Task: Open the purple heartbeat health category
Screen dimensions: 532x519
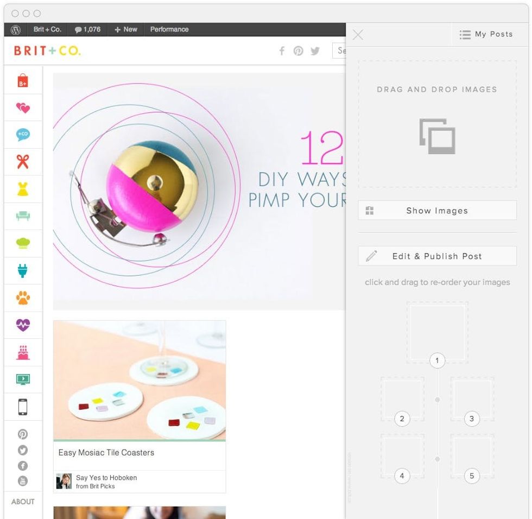Action: [23, 325]
